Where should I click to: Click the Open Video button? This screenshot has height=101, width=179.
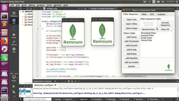coord(131,24)
